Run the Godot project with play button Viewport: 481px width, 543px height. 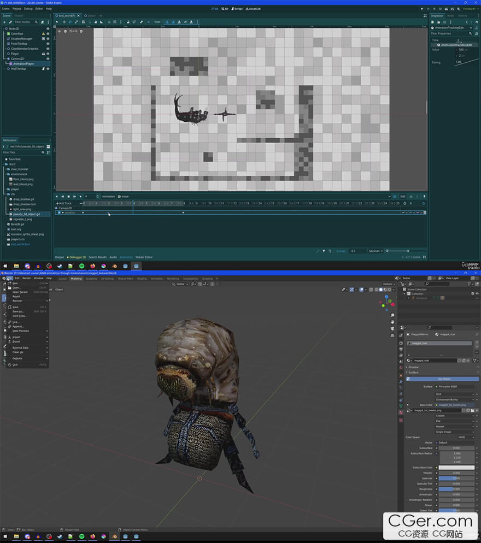(x=422, y=9)
